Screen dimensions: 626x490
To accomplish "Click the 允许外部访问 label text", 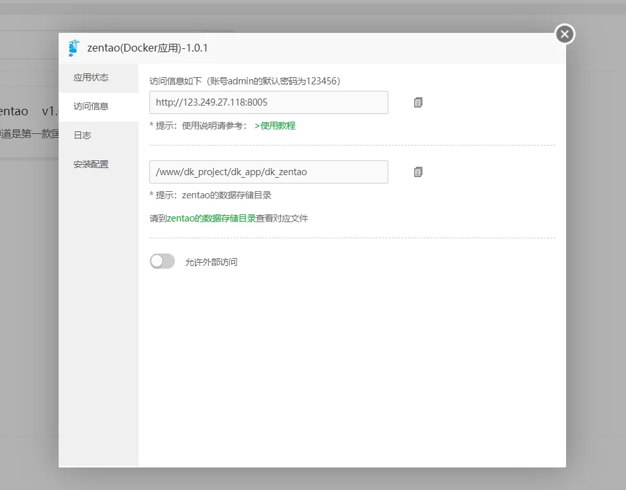I will coord(211,262).
